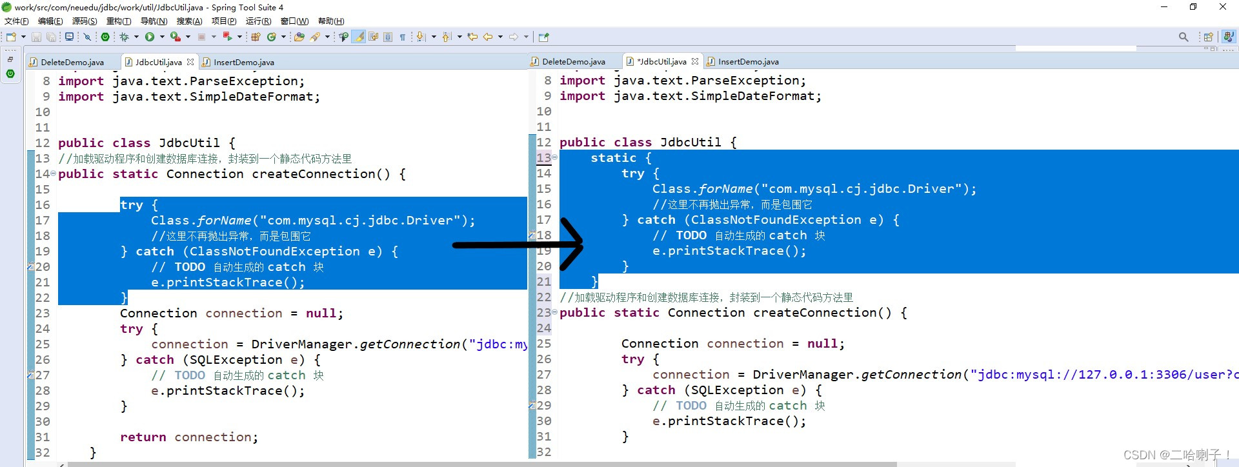Viewport: 1239px width, 467px height.
Task: Switch to left InsertDemo.java tab
Action: point(244,63)
